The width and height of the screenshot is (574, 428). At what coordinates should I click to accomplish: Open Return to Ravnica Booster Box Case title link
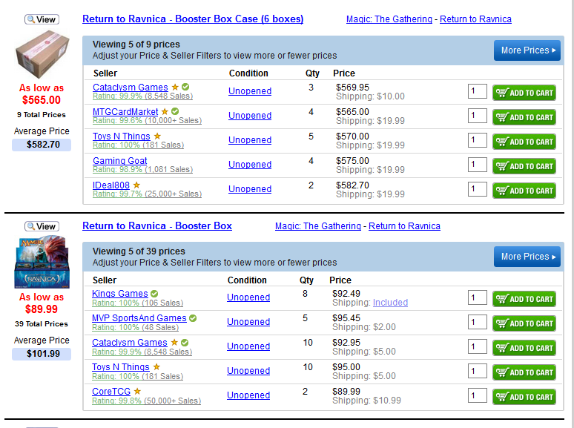click(193, 19)
